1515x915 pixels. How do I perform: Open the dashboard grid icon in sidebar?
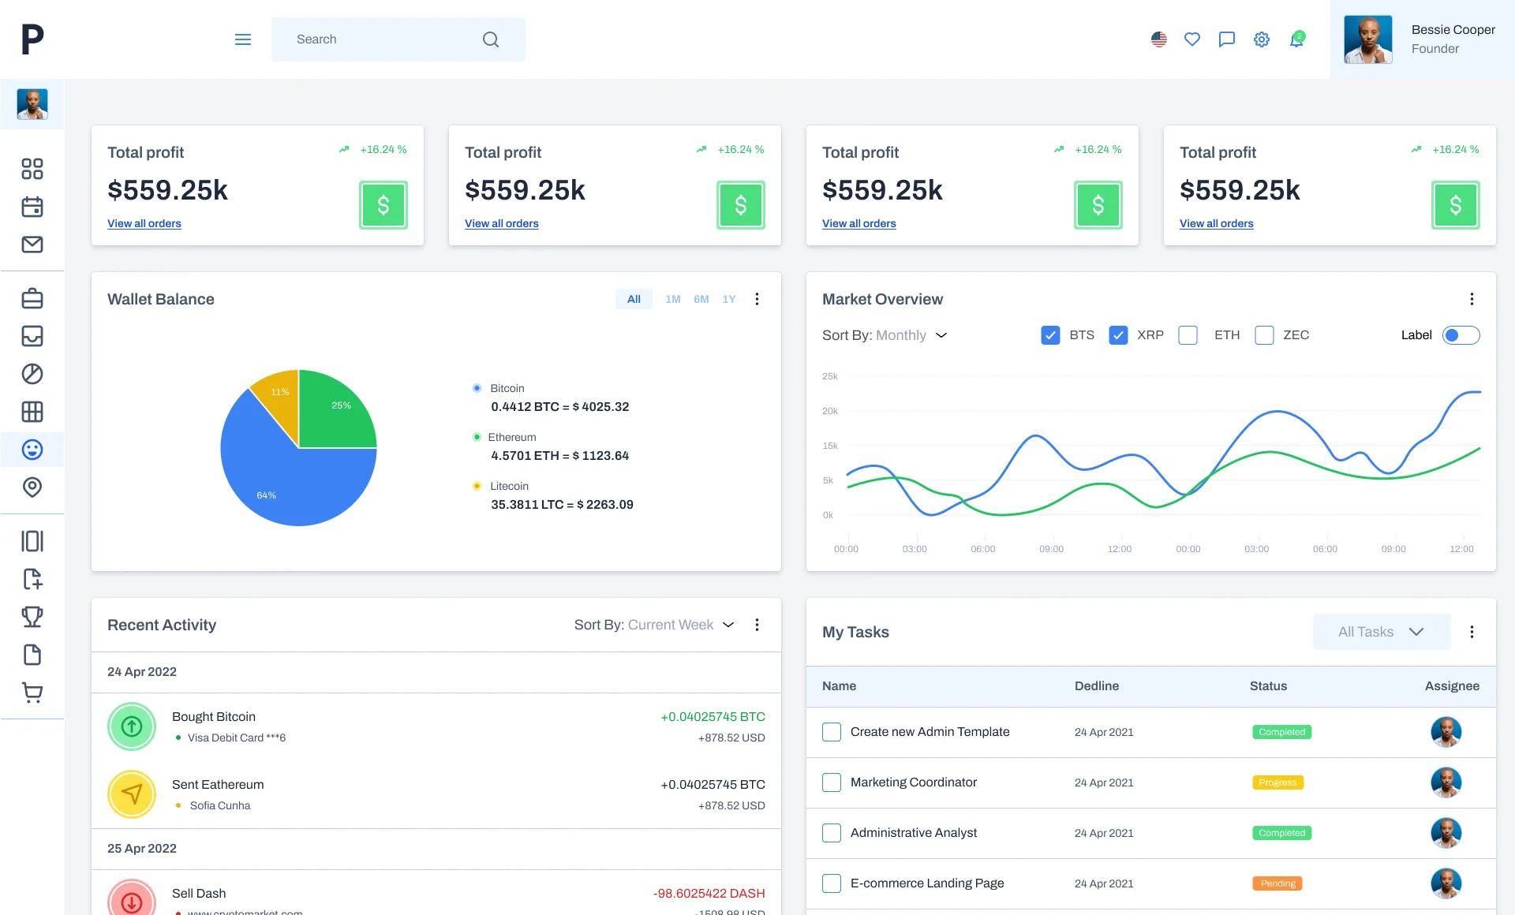(32, 169)
